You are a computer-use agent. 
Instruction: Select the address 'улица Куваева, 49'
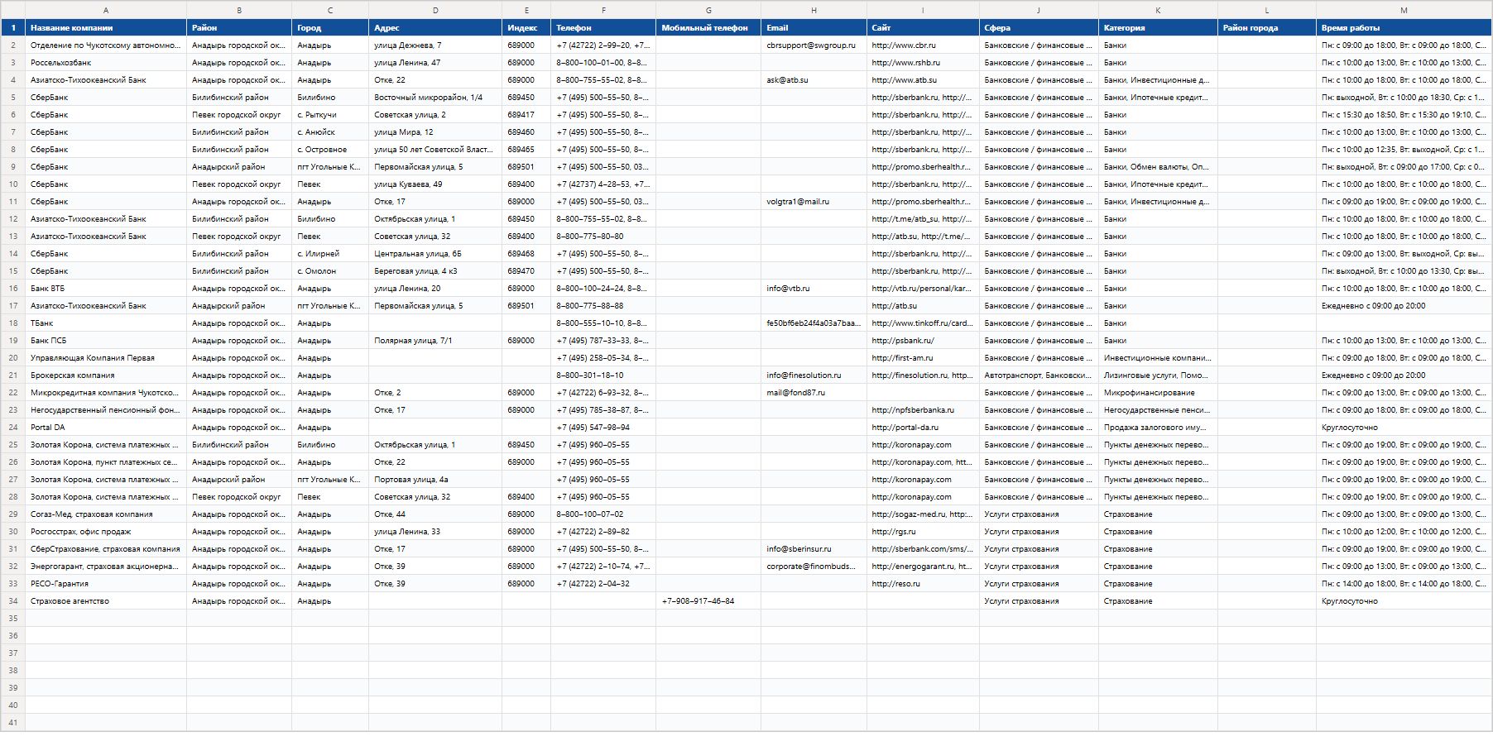pyautogui.click(x=435, y=184)
